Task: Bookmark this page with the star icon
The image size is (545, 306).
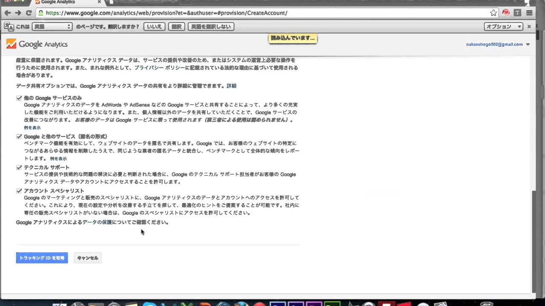Action: click(493, 13)
